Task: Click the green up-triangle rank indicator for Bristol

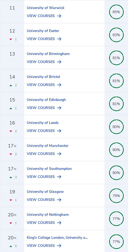Action: pyautogui.click(x=11, y=85)
